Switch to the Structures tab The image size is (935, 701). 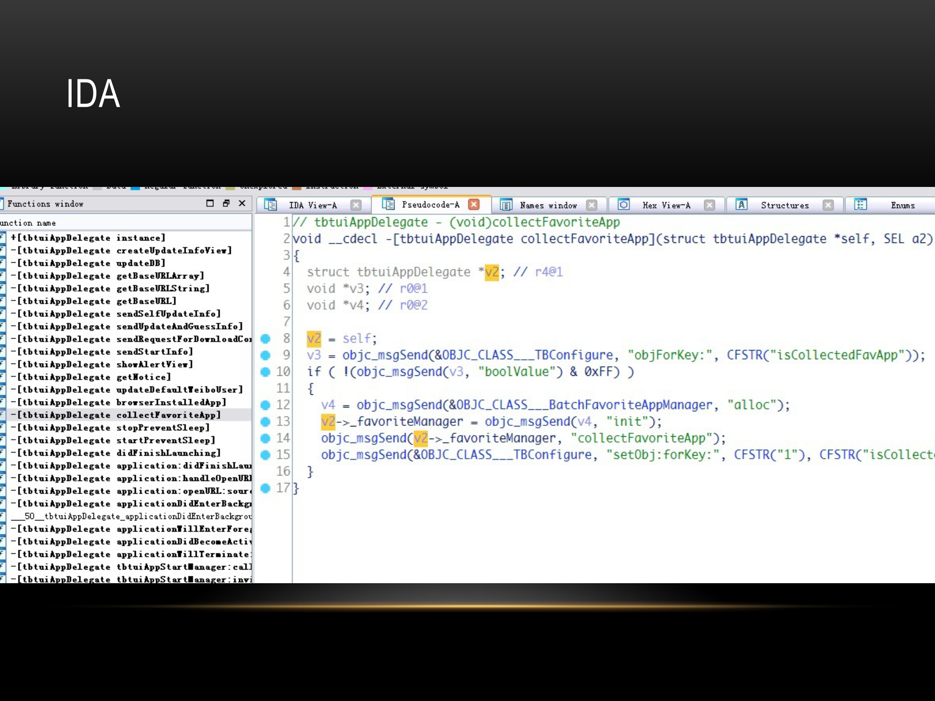pos(784,205)
